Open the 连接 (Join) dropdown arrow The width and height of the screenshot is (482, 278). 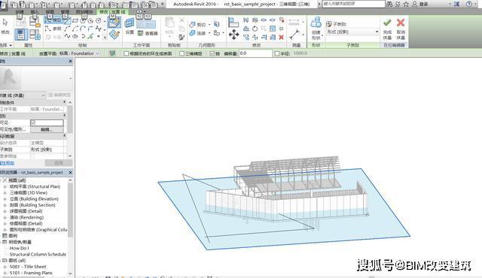pyautogui.click(x=209, y=33)
